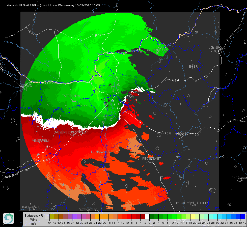Select the light gray first legend swatch
The height and width of the screenshot is (227, 247).
[x=47, y=216]
